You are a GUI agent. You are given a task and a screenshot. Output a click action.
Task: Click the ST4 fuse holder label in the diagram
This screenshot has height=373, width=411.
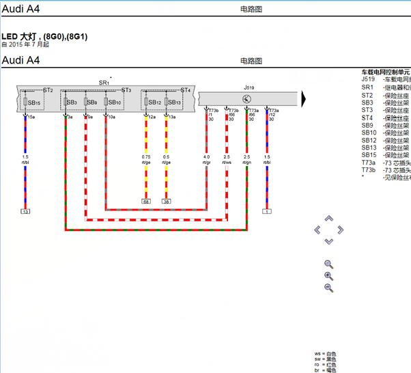pyautogui.click(x=186, y=90)
